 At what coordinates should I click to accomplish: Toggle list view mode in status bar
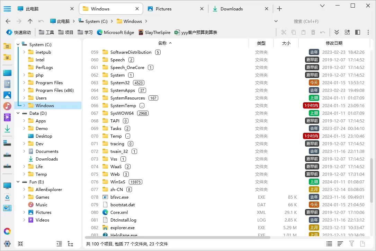pos(329,244)
